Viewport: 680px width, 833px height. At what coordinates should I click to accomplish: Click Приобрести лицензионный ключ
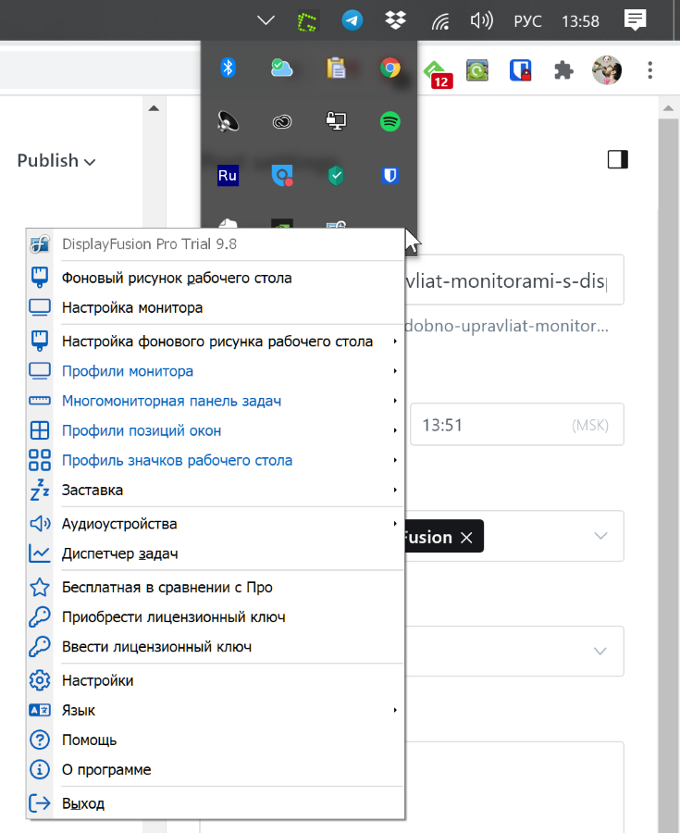tap(216, 616)
